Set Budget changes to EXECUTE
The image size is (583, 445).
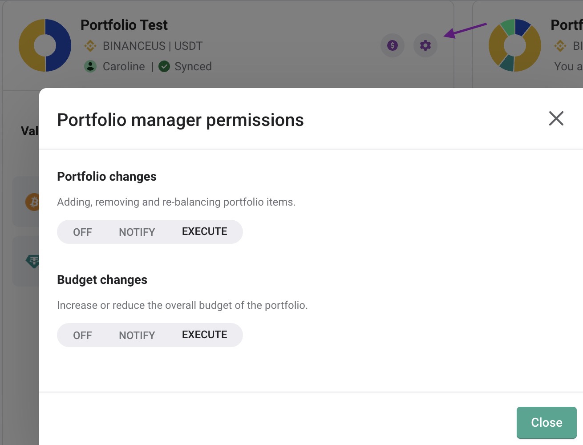(x=205, y=335)
